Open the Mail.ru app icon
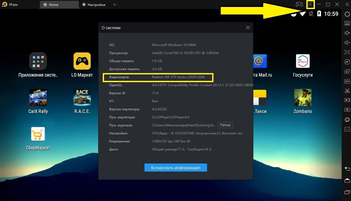 (260, 61)
